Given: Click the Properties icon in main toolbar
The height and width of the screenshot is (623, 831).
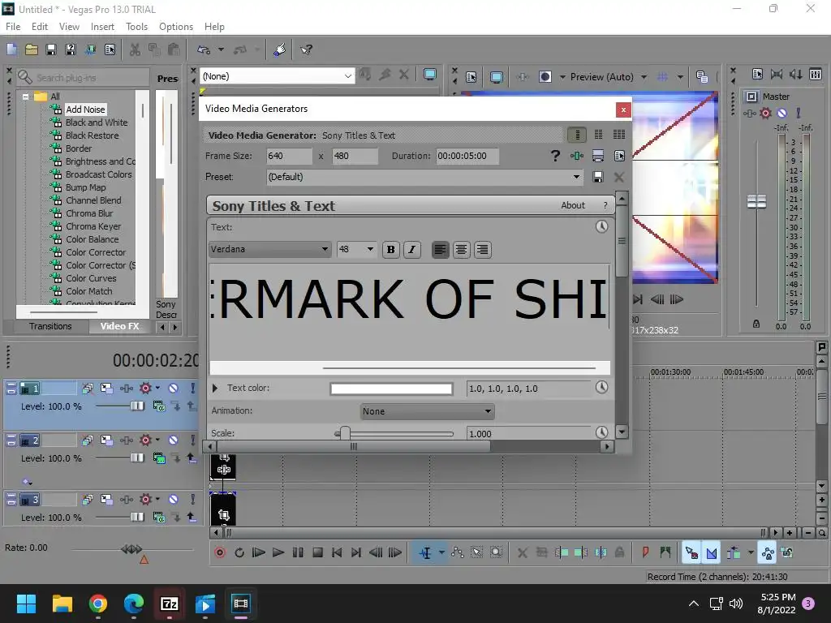Looking at the screenshot, I should click(110, 49).
